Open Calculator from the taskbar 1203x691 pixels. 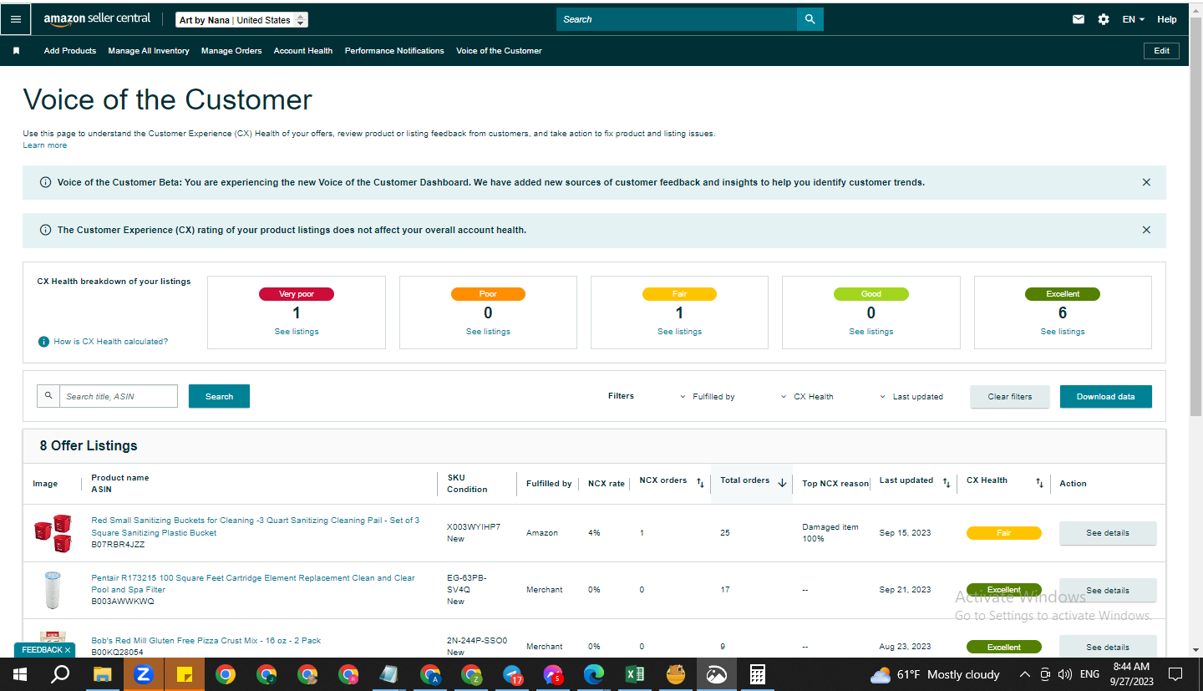pyautogui.click(x=758, y=674)
